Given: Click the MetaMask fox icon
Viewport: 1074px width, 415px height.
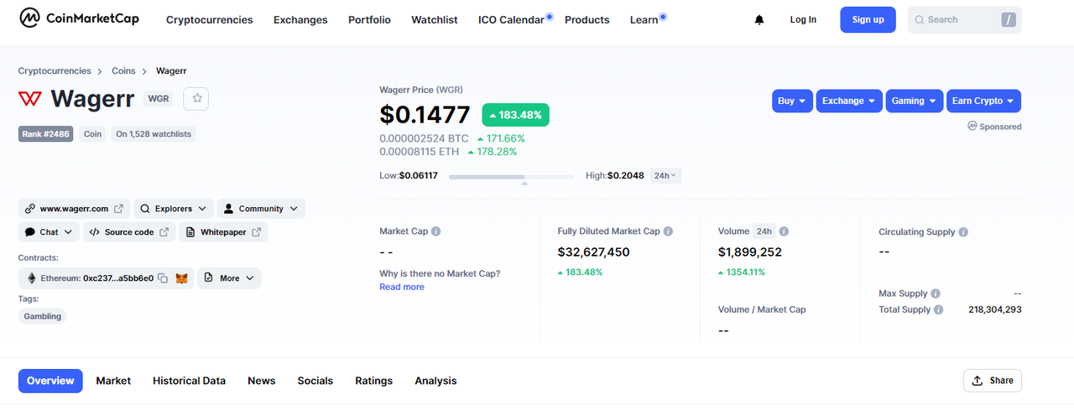Looking at the screenshot, I should pos(181,278).
